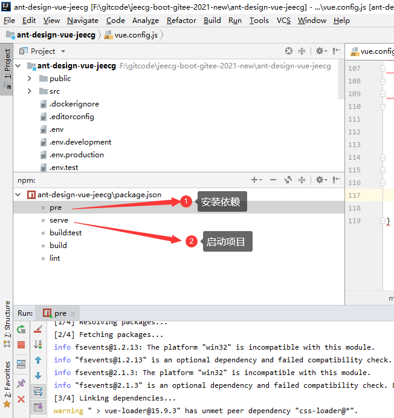
Task: Open the 1: Project tool window tab
Action: 7,69
